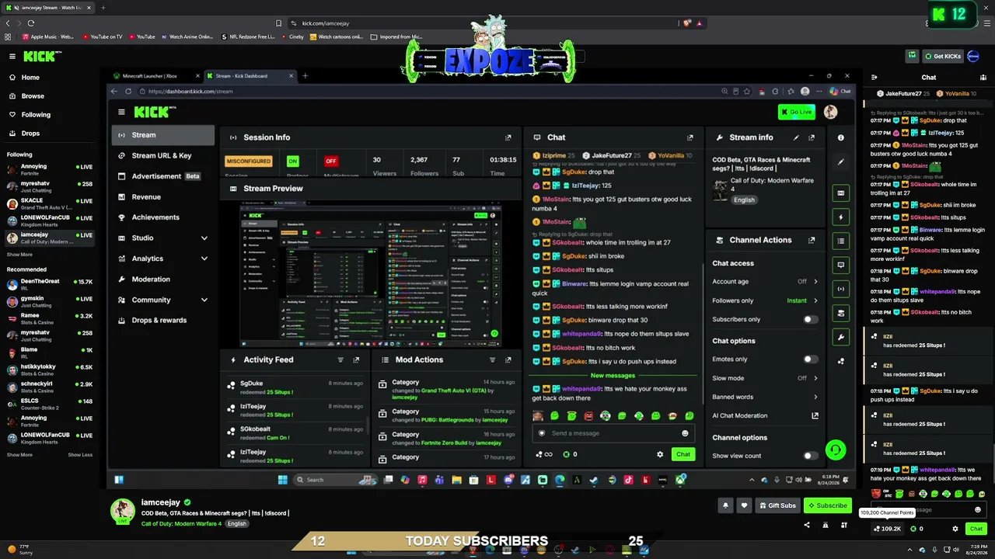Toggle the Show view count switch
Viewport: 995px width, 559px height.
coord(810,456)
